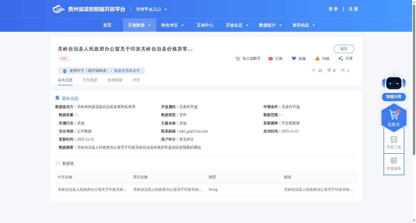Click the license badge icon beside 使用许可
The width and height of the screenshot is (416, 223).
65,71
